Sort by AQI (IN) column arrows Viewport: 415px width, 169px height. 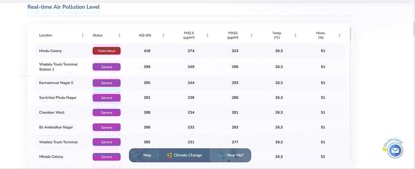coord(163,35)
